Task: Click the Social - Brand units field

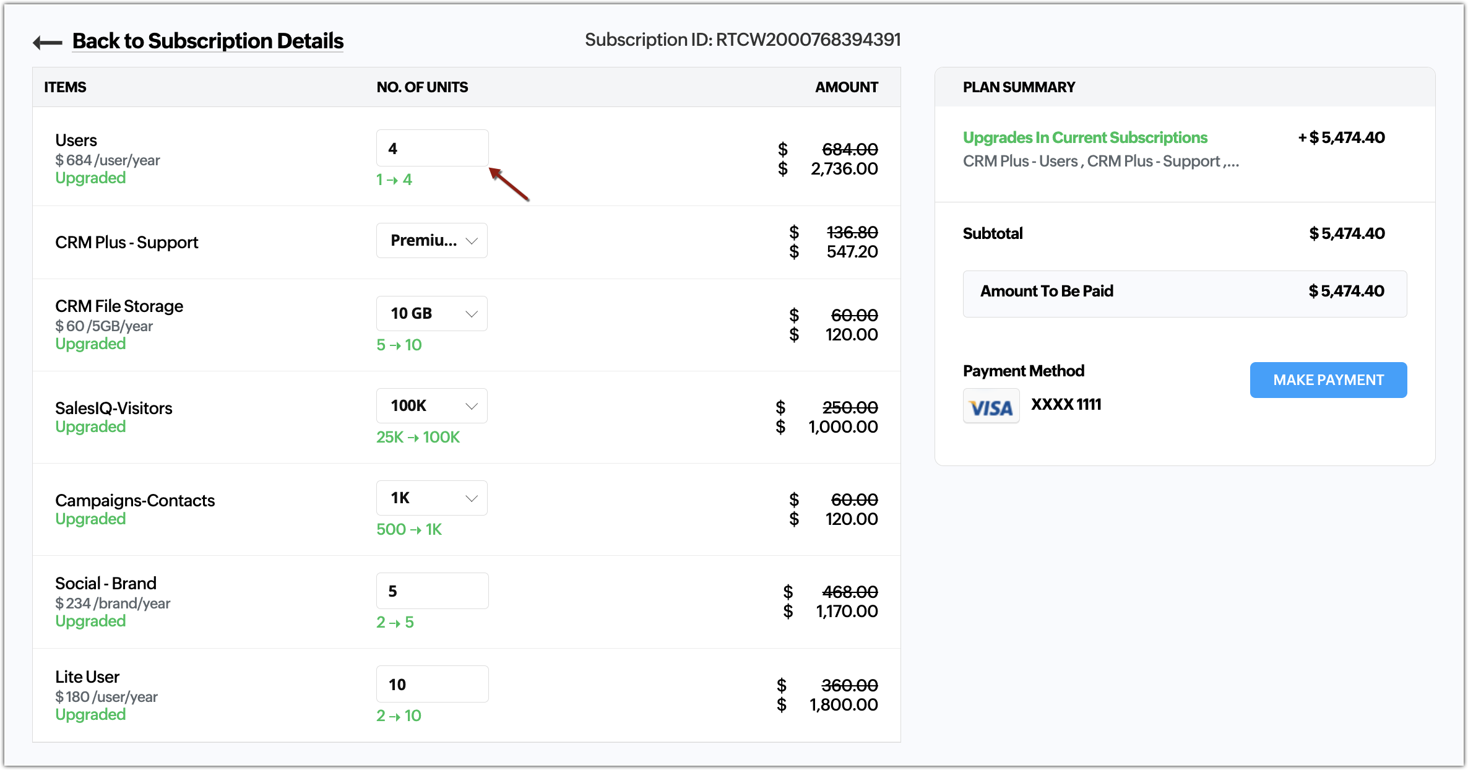Action: [432, 590]
